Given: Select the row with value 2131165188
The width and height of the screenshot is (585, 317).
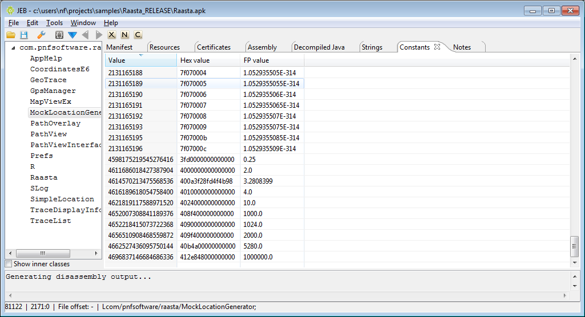Looking at the screenshot, I should coord(204,72).
